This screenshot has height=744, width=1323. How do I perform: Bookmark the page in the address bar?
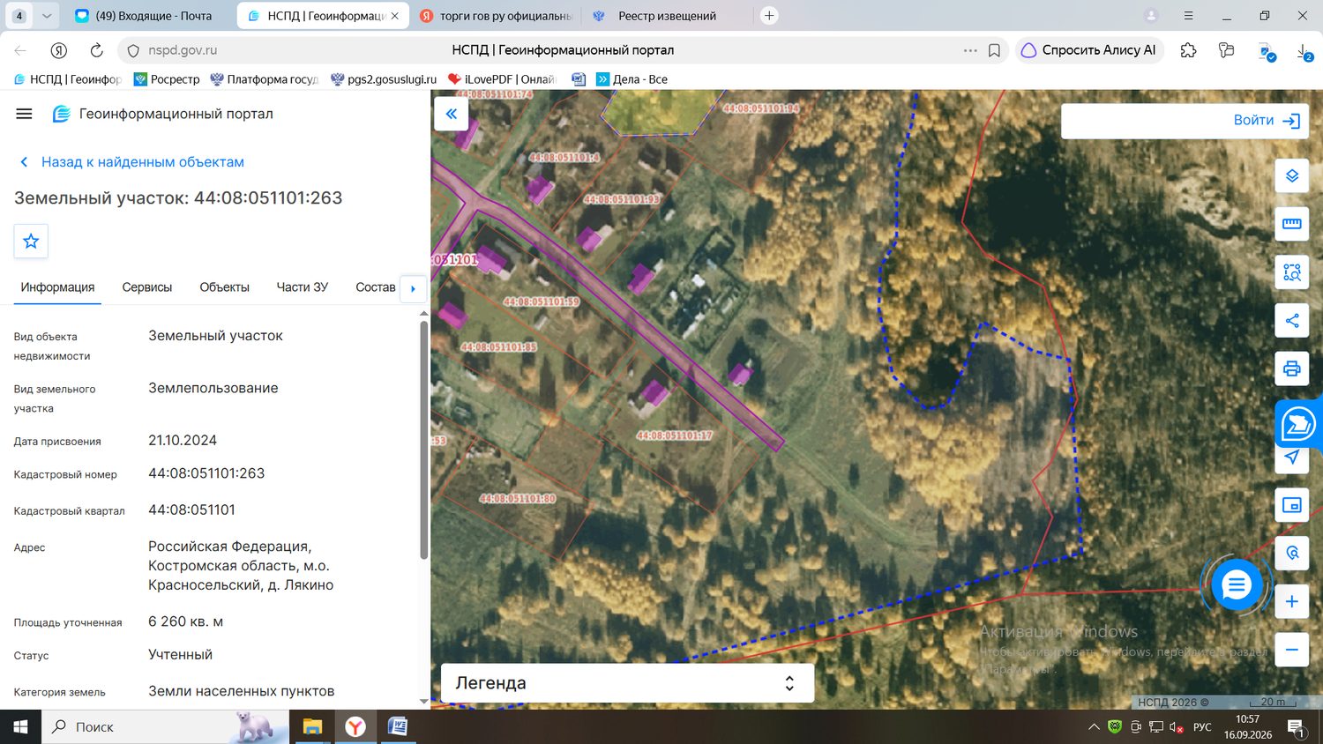[x=994, y=50]
